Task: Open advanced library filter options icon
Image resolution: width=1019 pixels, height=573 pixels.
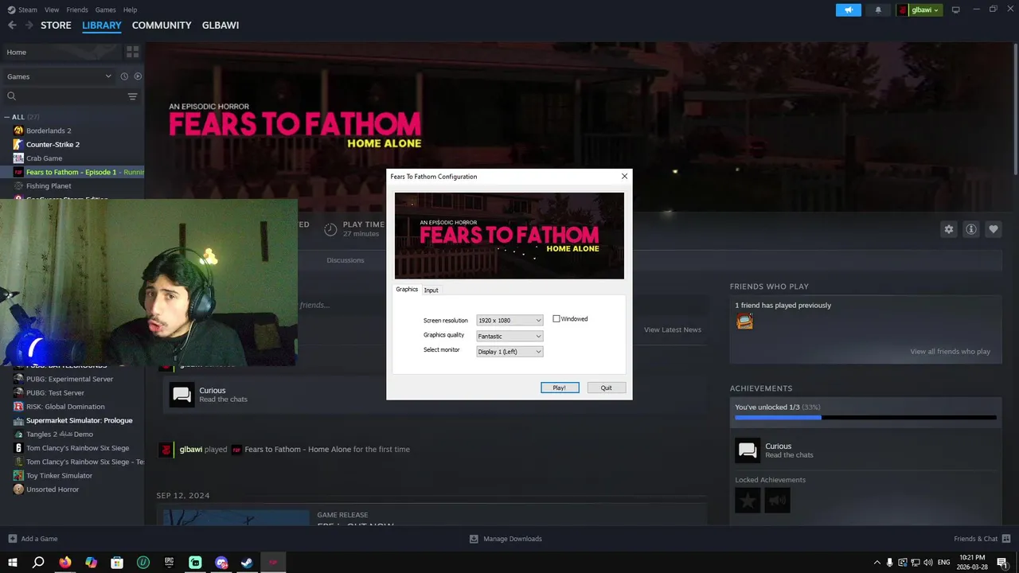Action: [x=132, y=96]
